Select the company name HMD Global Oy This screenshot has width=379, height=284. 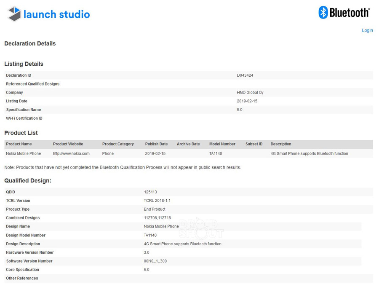point(250,93)
